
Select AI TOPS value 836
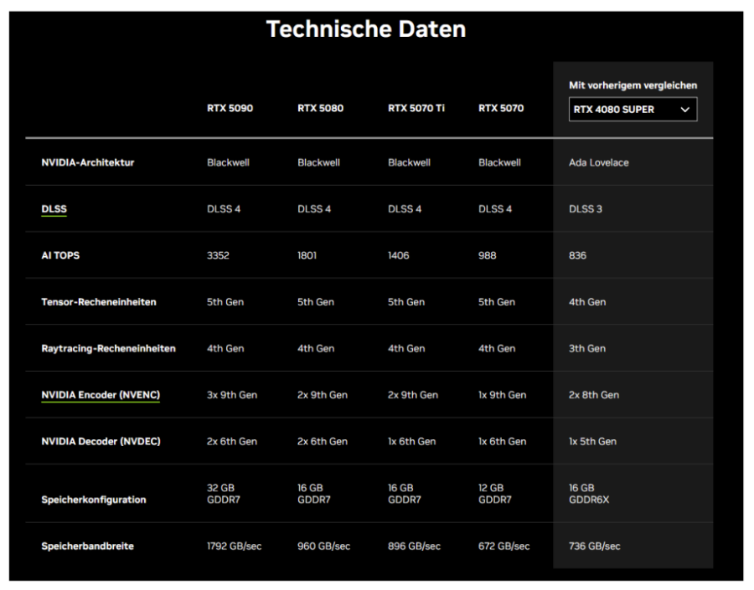pos(577,255)
